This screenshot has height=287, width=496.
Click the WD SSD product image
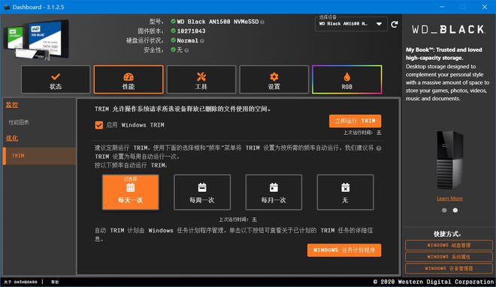click(x=36, y=40)
